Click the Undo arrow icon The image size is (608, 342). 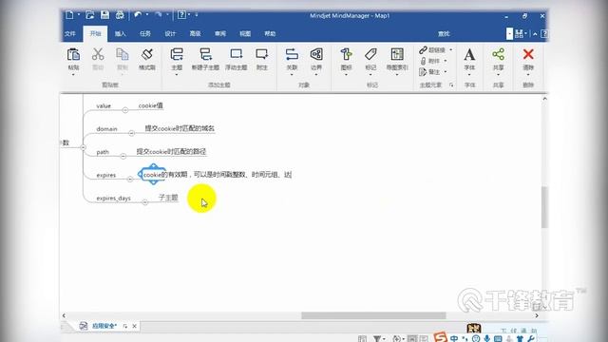pyautogui.click(x=138, y=15)
